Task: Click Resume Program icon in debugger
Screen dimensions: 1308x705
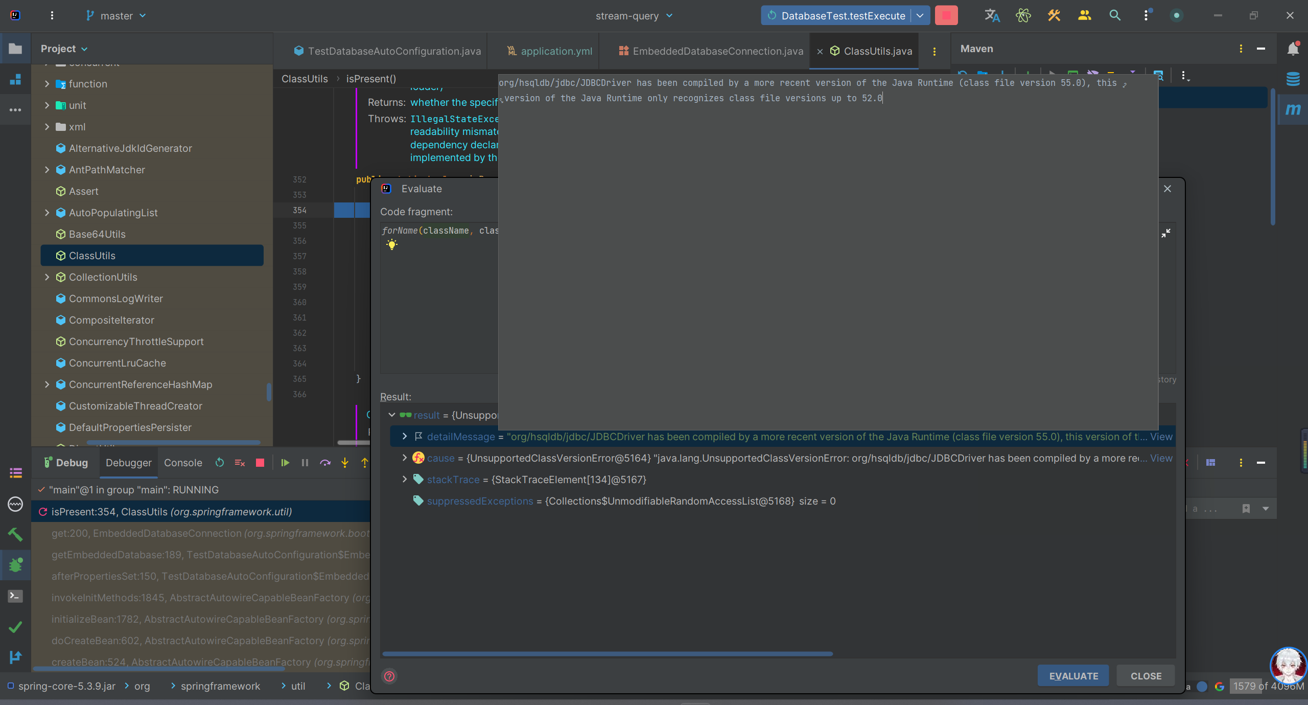Action: 285,463
